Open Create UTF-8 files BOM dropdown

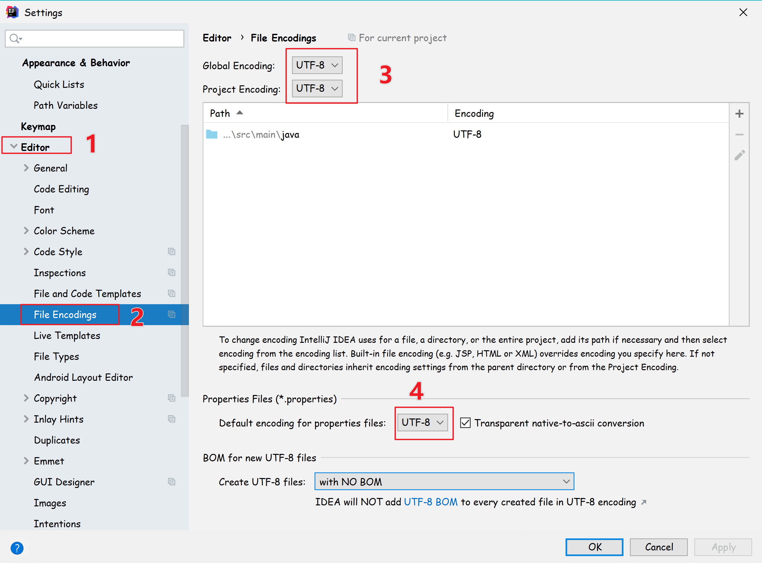click(444, 482)
